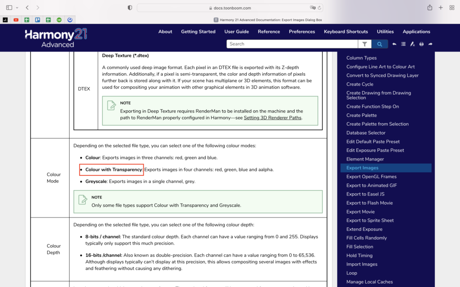The height and width of the screenshot is (287, 460).
Task: Open a new tab with plus icon
Action: point(441,8)
